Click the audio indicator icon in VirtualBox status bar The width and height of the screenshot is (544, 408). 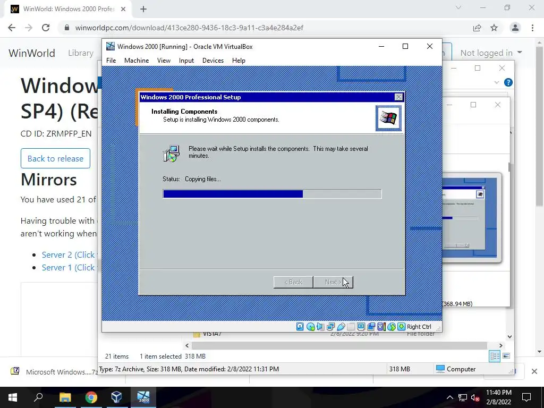320,327
